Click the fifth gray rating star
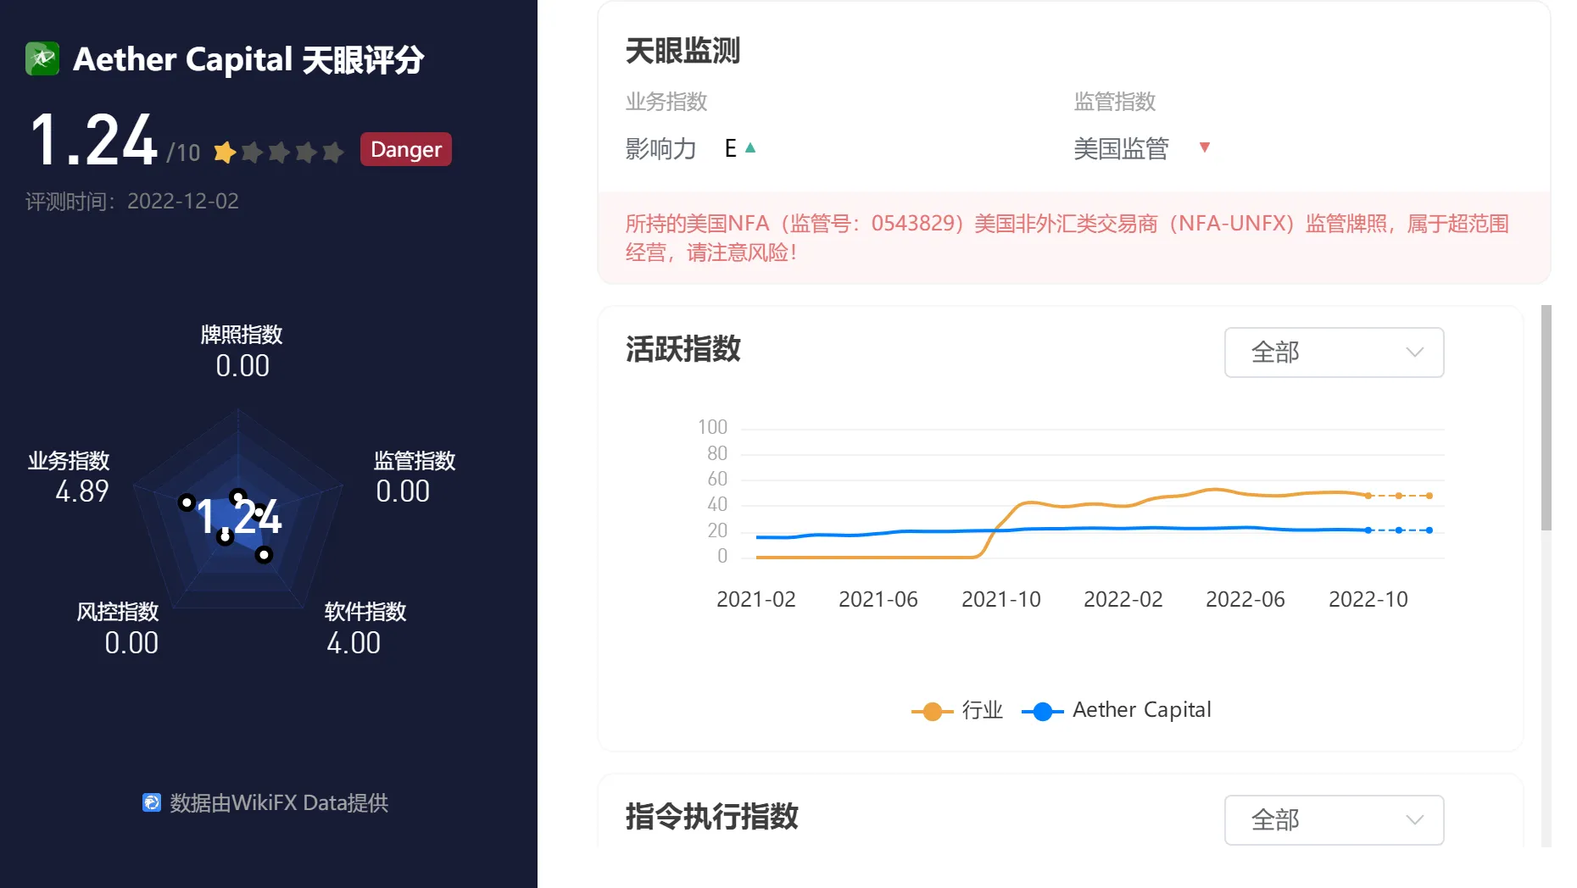Screen dimensions: 1577x888 [x=333, y=152]
